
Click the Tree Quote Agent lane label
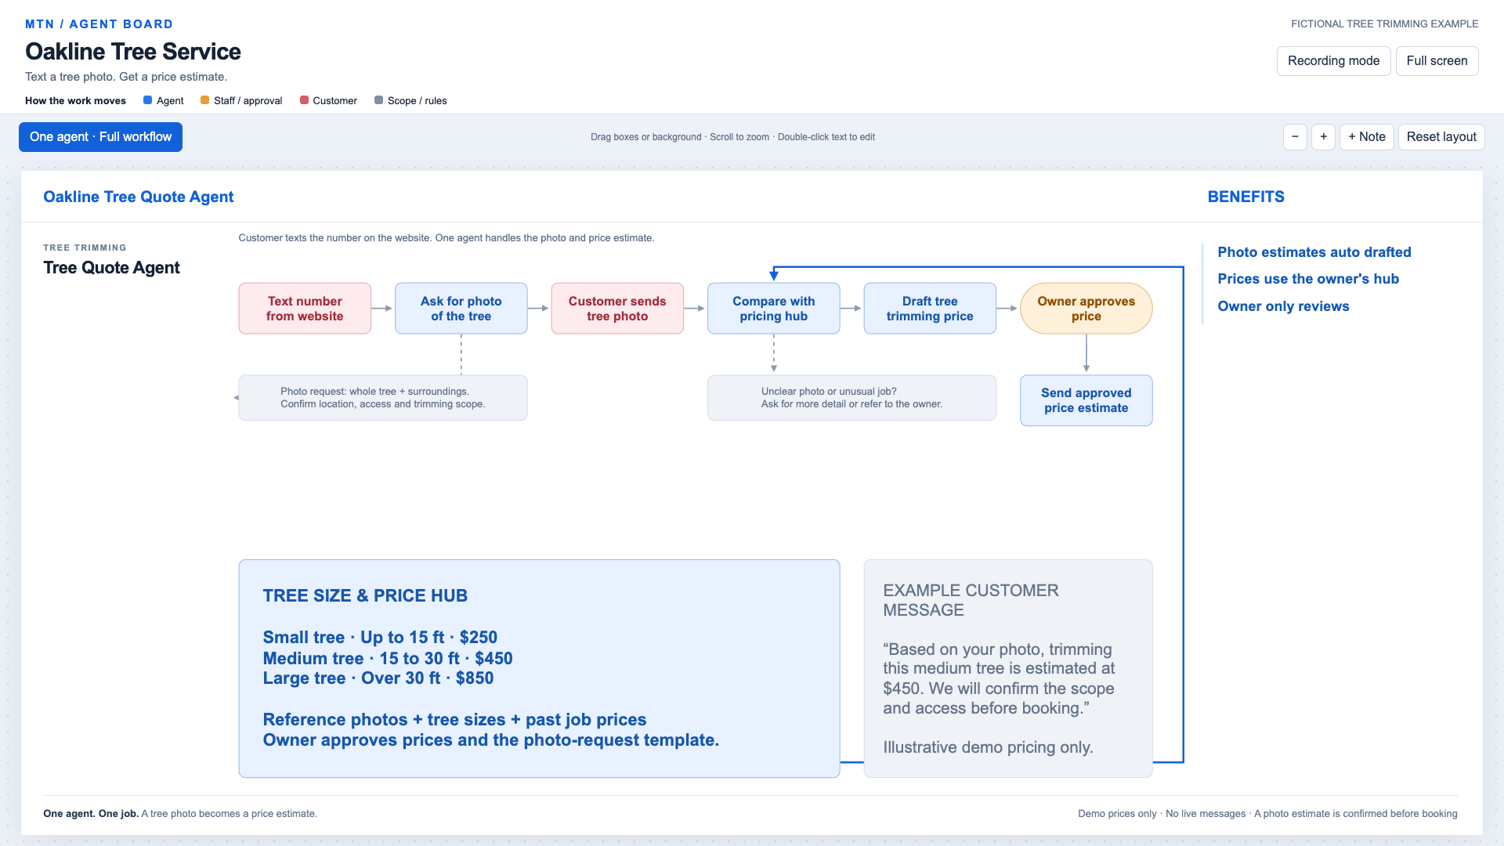coord(111,268)
